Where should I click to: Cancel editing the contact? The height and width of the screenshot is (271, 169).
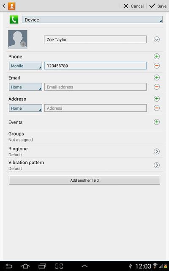[134, 6]
